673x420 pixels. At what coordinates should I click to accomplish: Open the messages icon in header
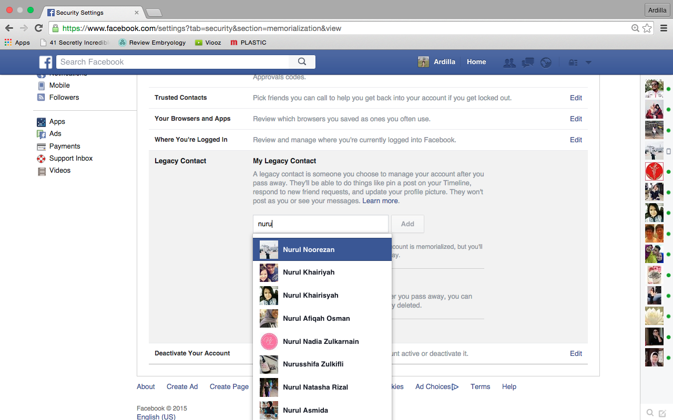(x=528, y=62)
